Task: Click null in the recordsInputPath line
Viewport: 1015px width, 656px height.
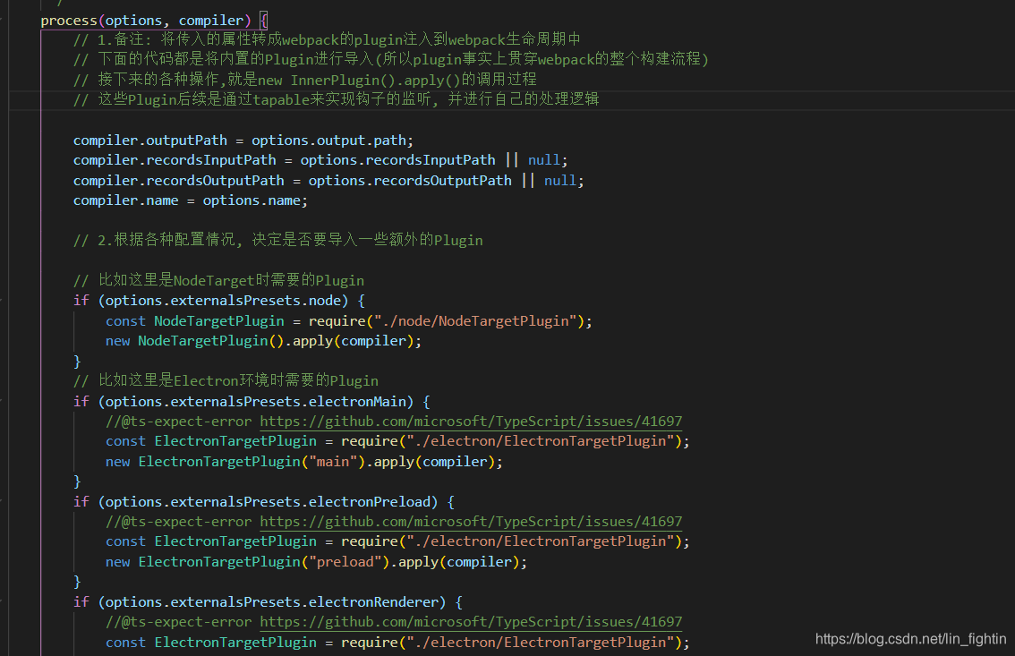Action: [544, 160]
